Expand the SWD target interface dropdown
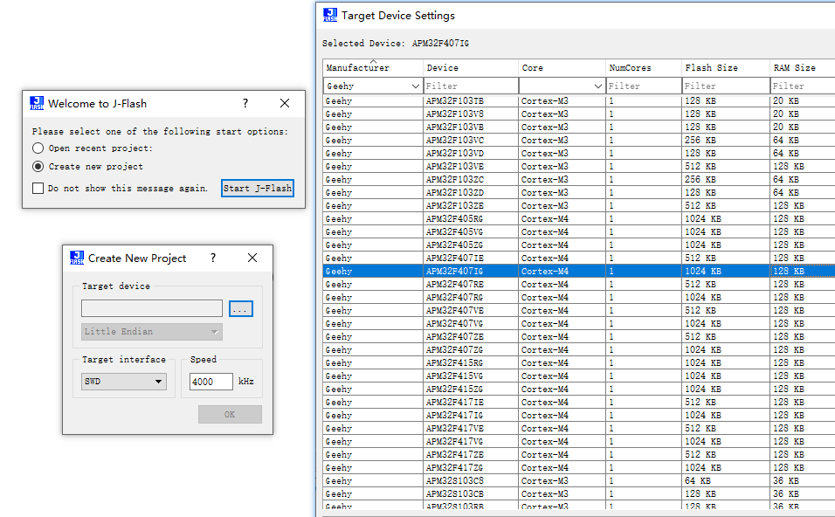Screen dimensions: 835x517 159,382
